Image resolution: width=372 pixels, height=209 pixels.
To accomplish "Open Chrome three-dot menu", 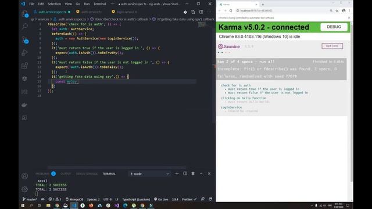I will coord(349,10).
